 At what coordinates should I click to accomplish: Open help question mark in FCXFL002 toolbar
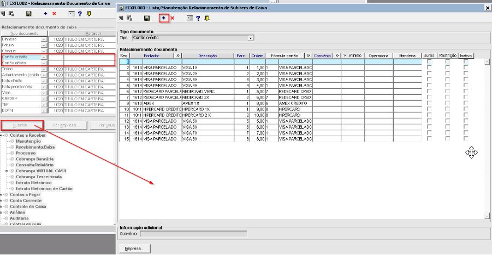pyautogui.click(x=80, y=14)
